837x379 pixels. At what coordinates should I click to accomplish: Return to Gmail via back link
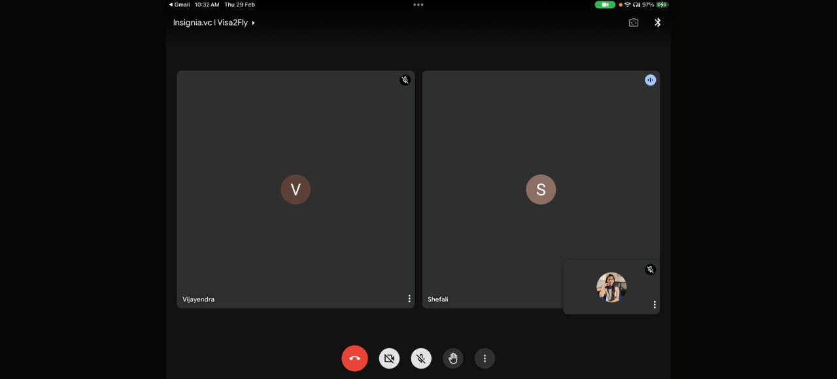(x=179, y=5)
